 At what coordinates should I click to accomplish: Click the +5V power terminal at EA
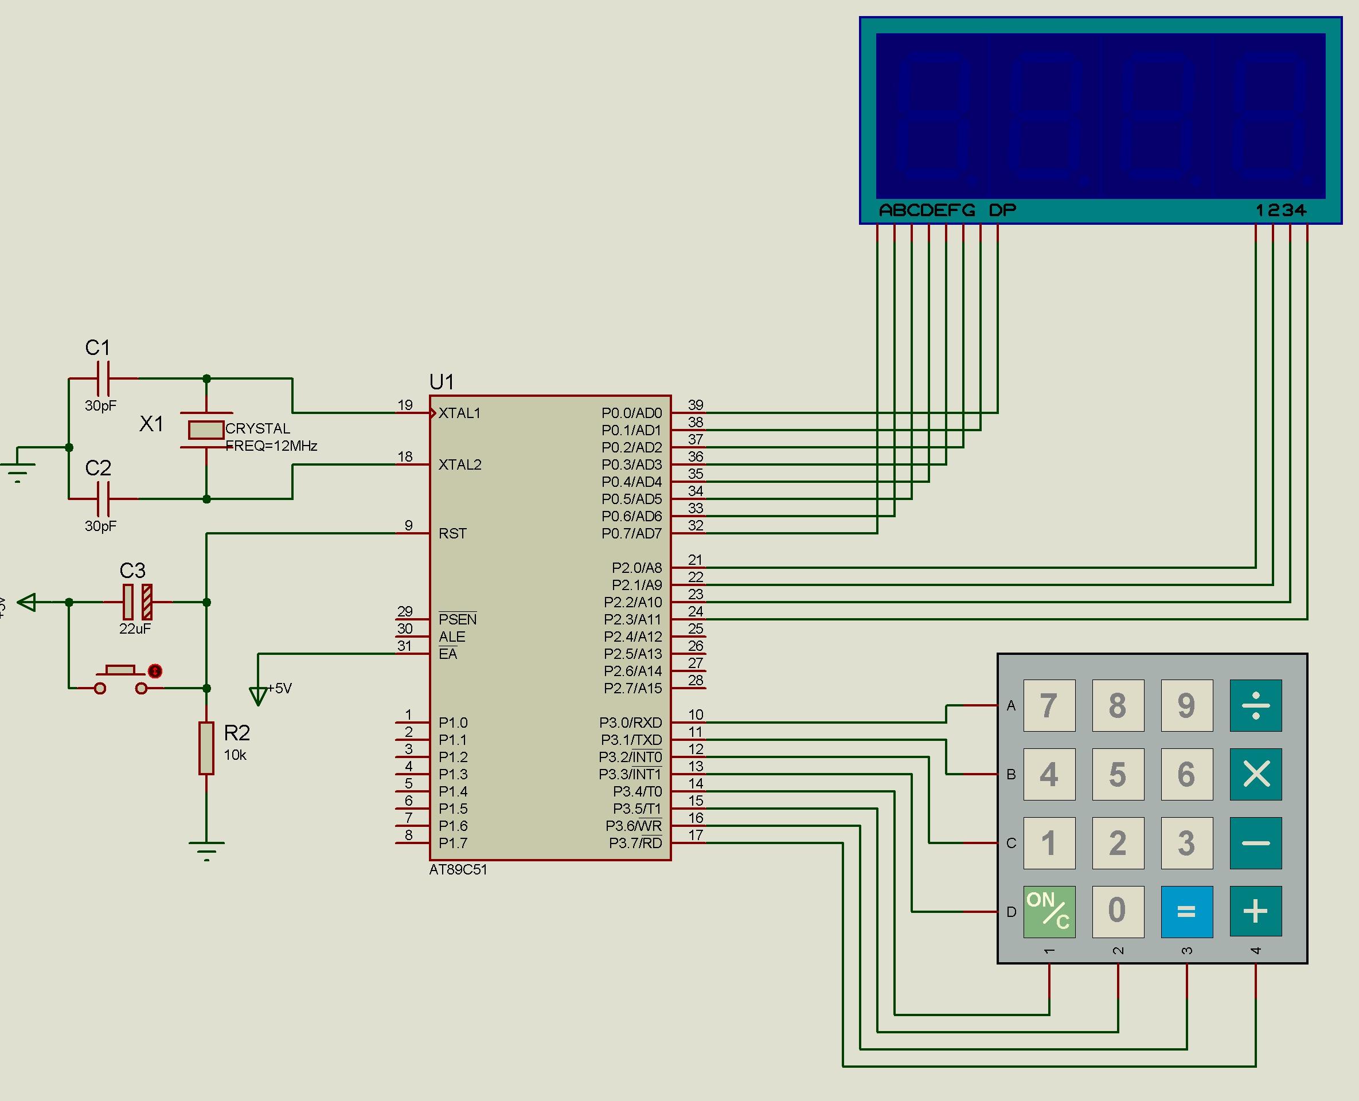[x=258, y=695]
